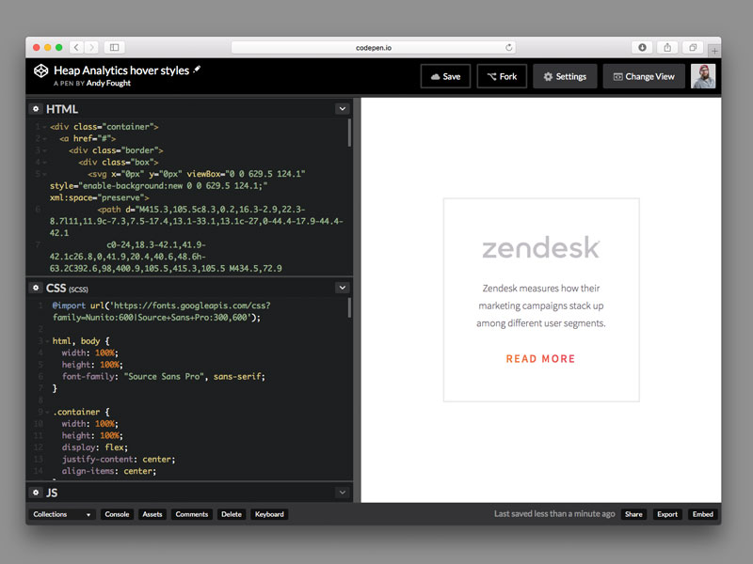This screenshot has height=564, width=753.
Task: Open the Assets panel
Action: [152, 514]
